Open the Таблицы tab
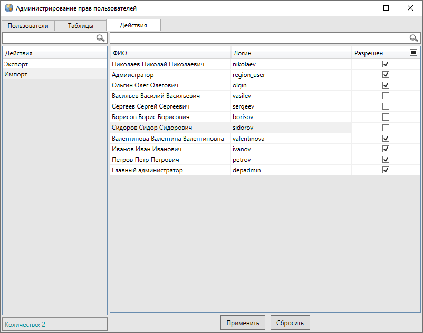The height and width of the screenshot is (333, 423). [x=80, y=26]
